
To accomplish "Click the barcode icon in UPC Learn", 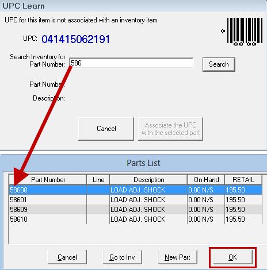I will 242,32.
